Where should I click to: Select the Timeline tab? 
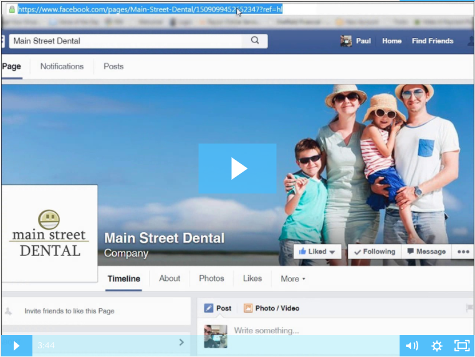123,278
